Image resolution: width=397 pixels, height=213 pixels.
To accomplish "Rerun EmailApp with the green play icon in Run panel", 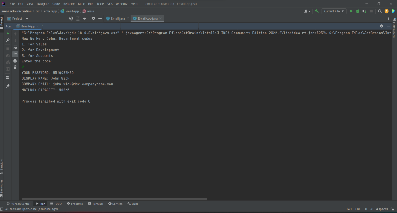I will [8, 33].
